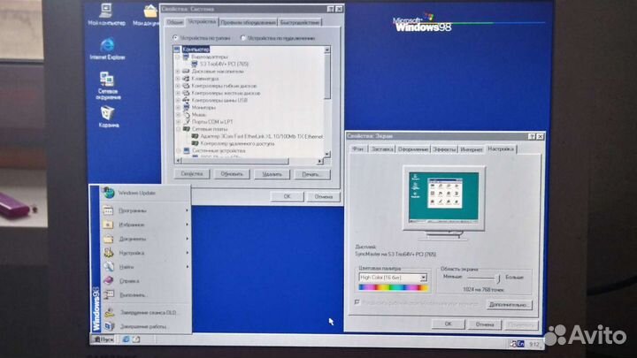
Task: Open the Мой компьютер desktop icon
Action: pos(106,15)
